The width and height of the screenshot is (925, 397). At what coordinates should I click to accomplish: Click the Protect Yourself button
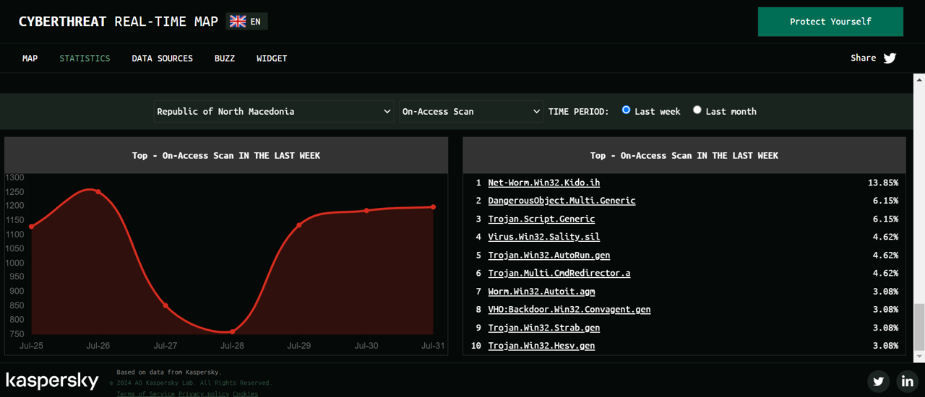tap(830, 22)
